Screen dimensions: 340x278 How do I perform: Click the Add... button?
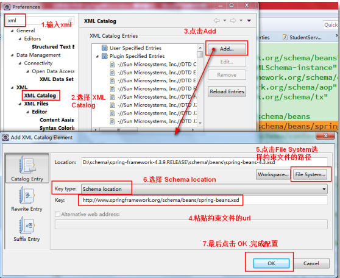(x=227, y=49)
